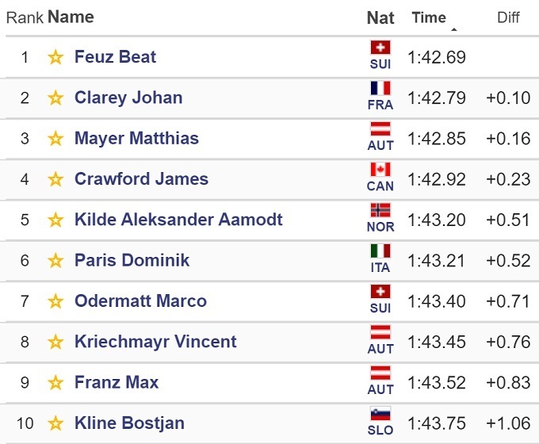Open Odermatt Marco's athlete page

[140, 301]
